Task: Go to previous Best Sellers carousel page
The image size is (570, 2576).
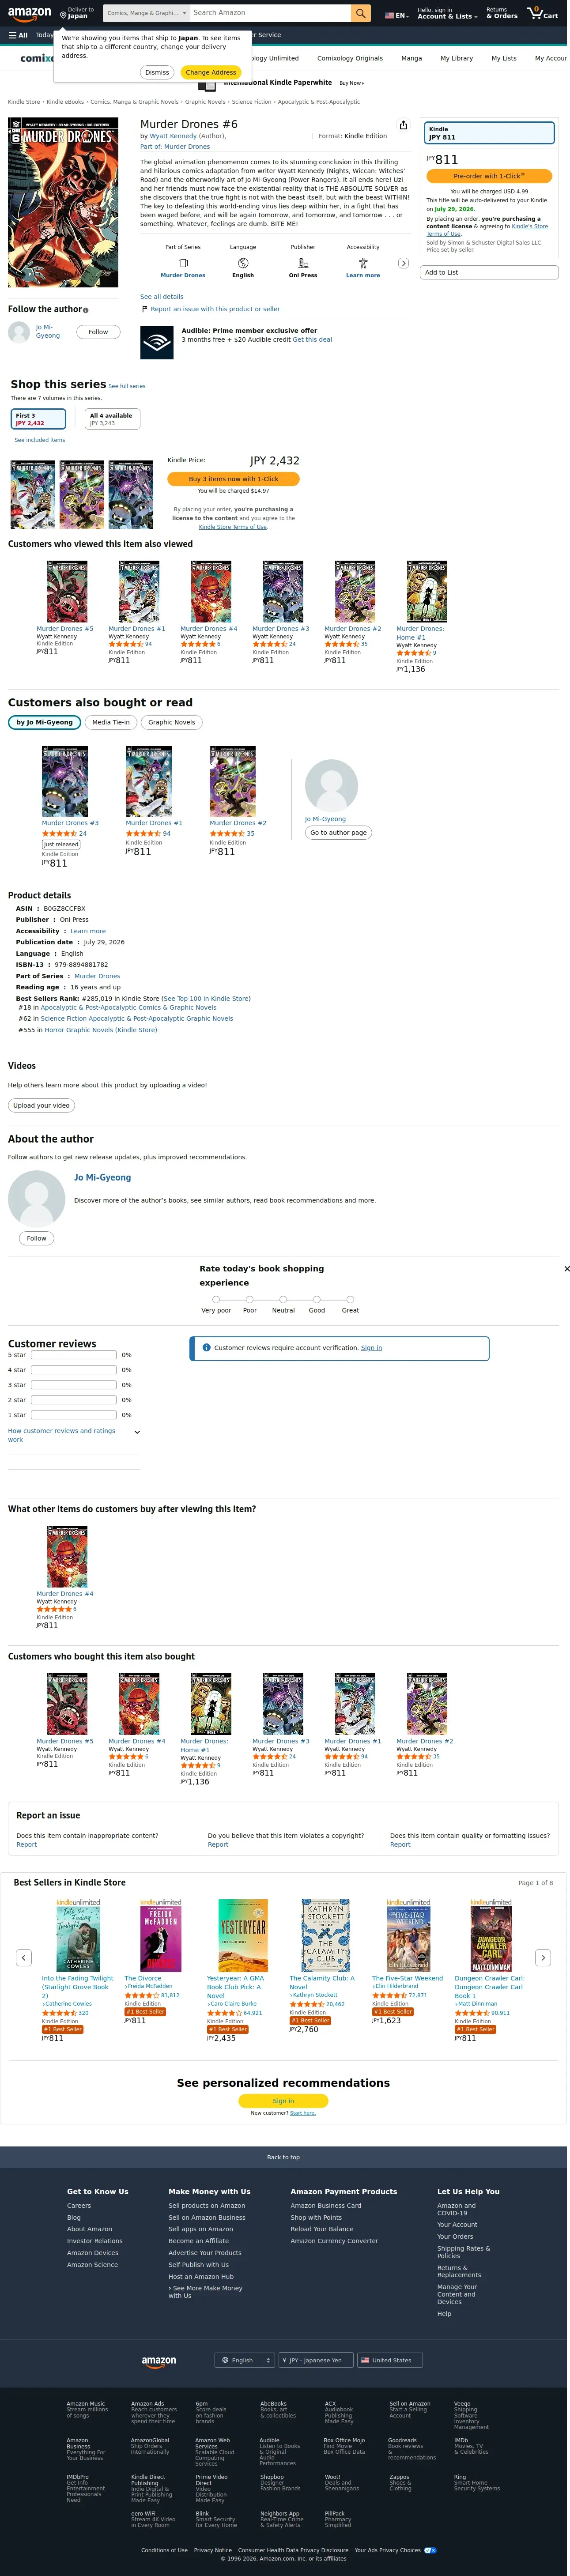Action: pos(24,1957)
